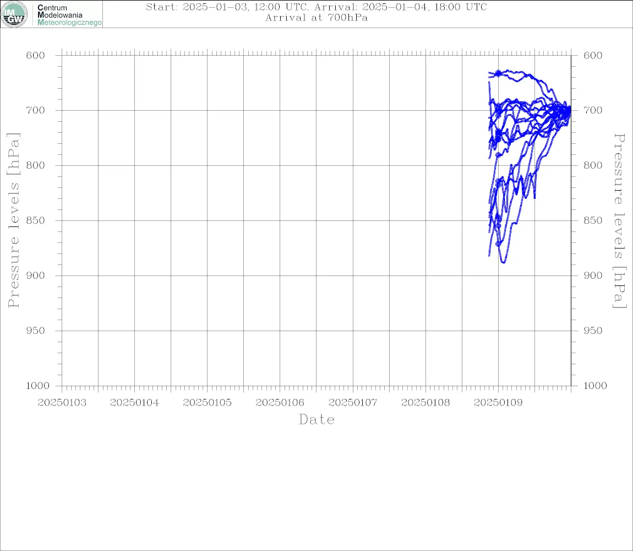Click left axis value 950
Screen dimensions: 633x551
click(36, 331)
